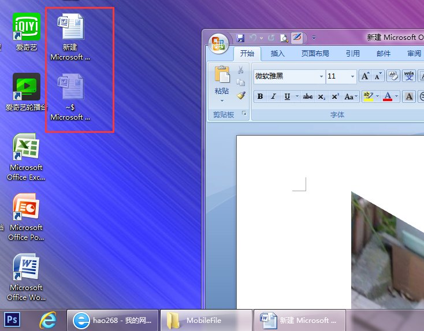Open the Office Button menu in Word
This screenshot has width=424, height=331.
coord(218,44)
